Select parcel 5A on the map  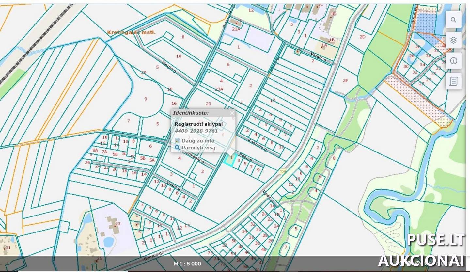click(x=152, y=160)
